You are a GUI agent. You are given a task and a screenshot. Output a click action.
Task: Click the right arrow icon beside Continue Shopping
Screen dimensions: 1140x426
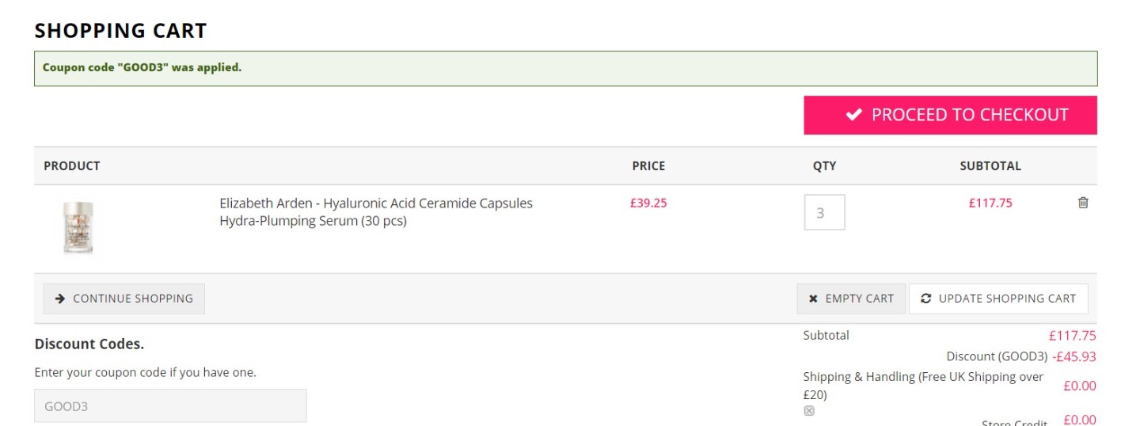(x=59, y=299)
